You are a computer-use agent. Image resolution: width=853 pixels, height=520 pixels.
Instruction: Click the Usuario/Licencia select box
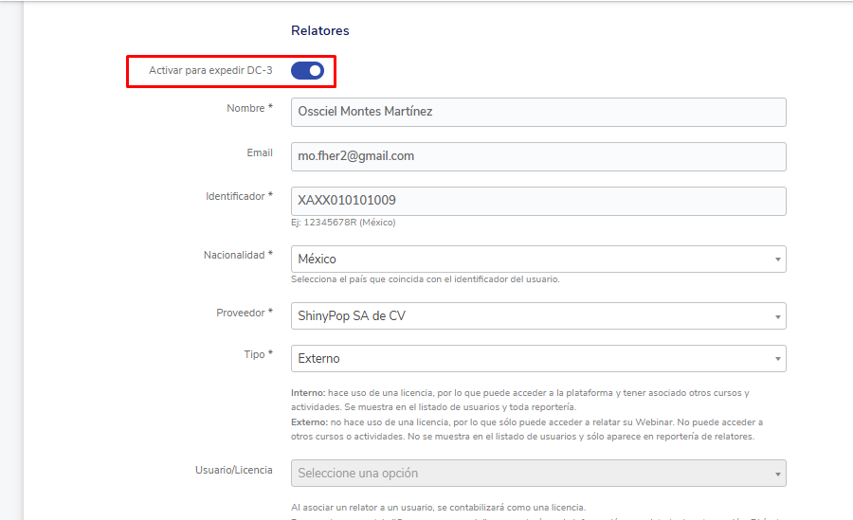[x=538, y=473]
